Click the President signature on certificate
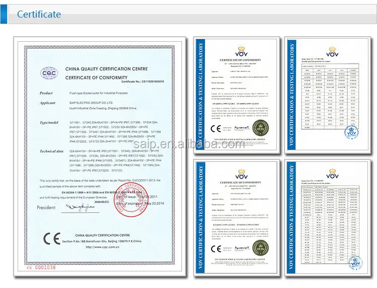The image size is (377, 288). [x=80, y=207]
